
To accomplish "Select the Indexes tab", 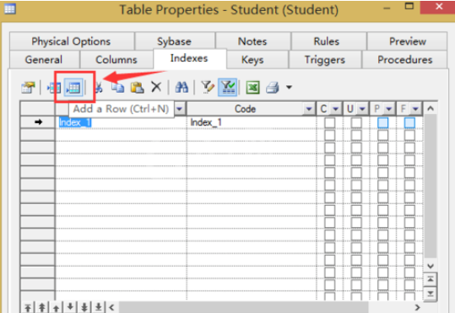I will click(x=189, y=58).
